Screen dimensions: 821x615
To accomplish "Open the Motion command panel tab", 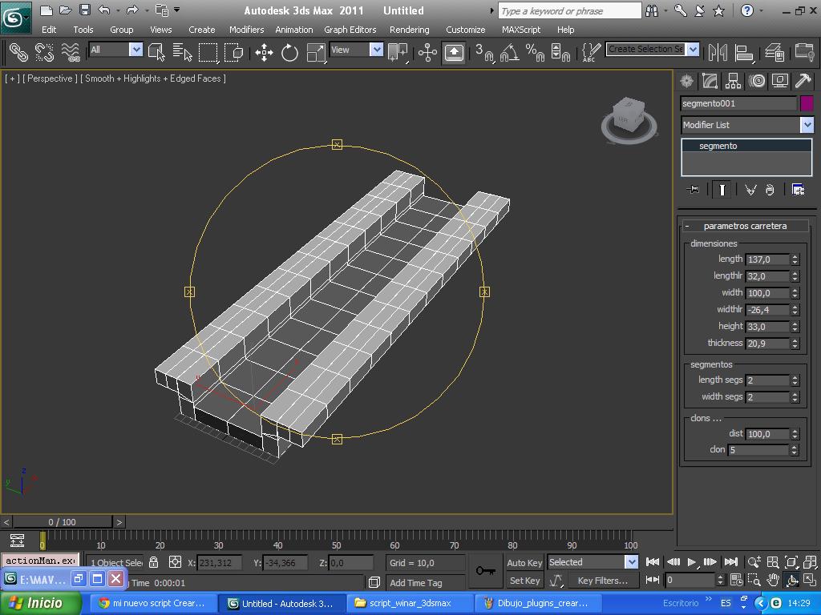I will 756,81.
